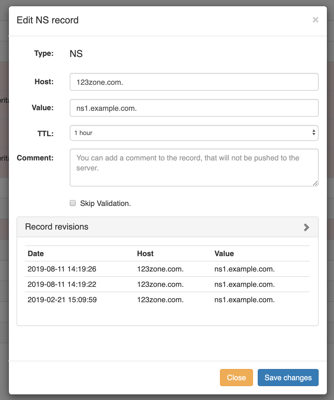Screen dimensions: 334x400
Task: Select revision dated 2019-08-11 14:19:26
Action: (x=62, y=269)
